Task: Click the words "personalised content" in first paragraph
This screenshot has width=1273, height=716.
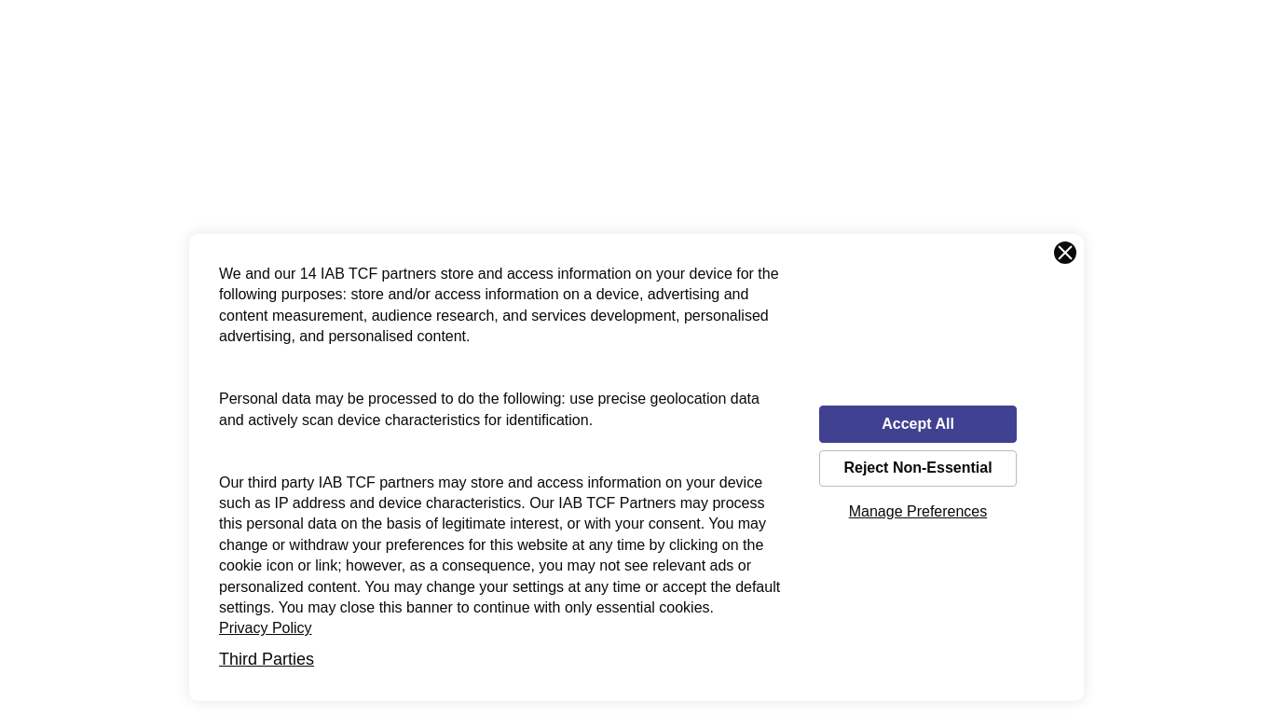Action: pos(399,337)
